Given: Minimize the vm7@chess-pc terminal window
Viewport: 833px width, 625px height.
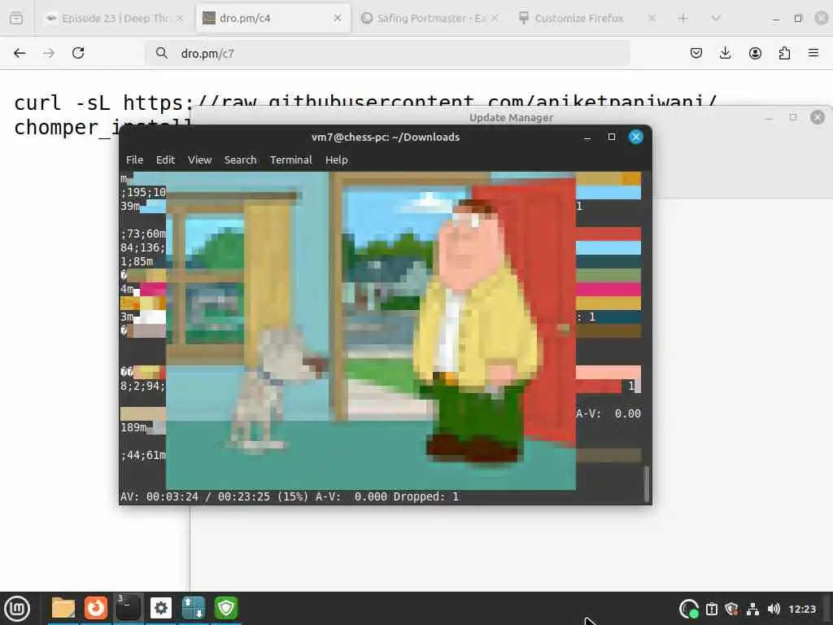Looking at the screenshot, I should tap(587, 137).
